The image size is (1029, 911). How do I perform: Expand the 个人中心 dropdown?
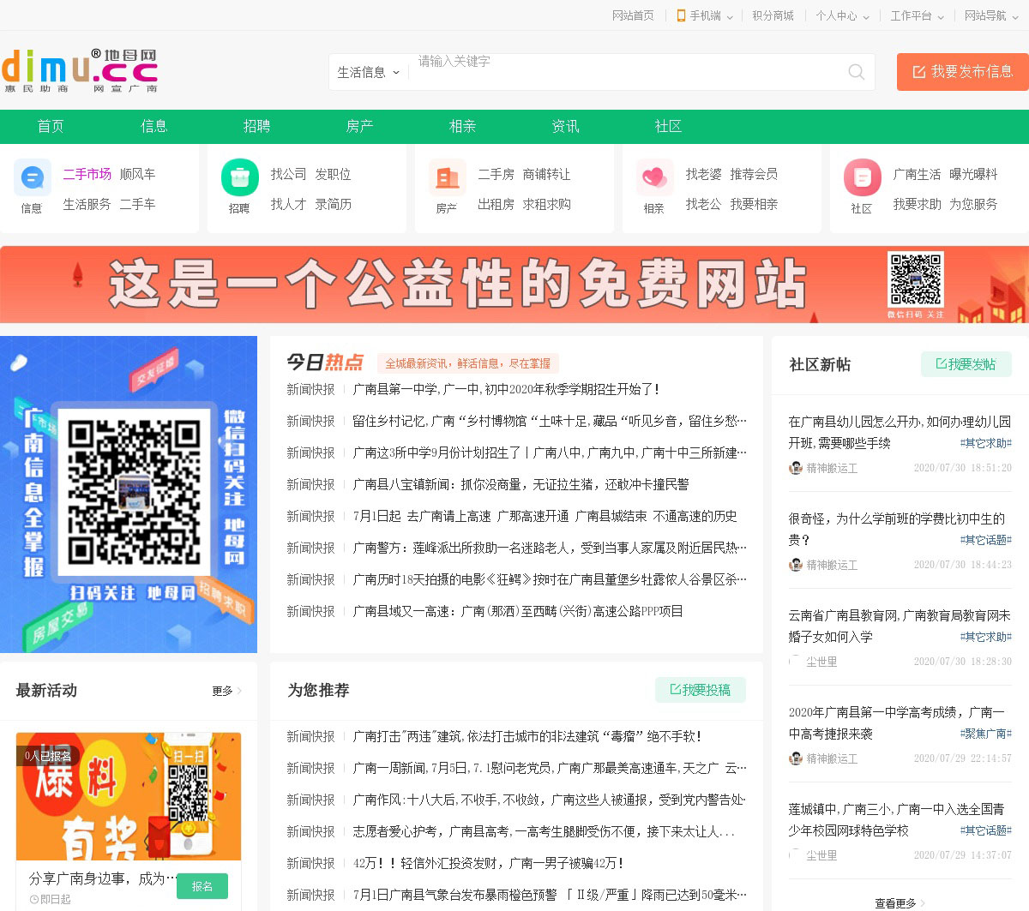pos(866,16)
